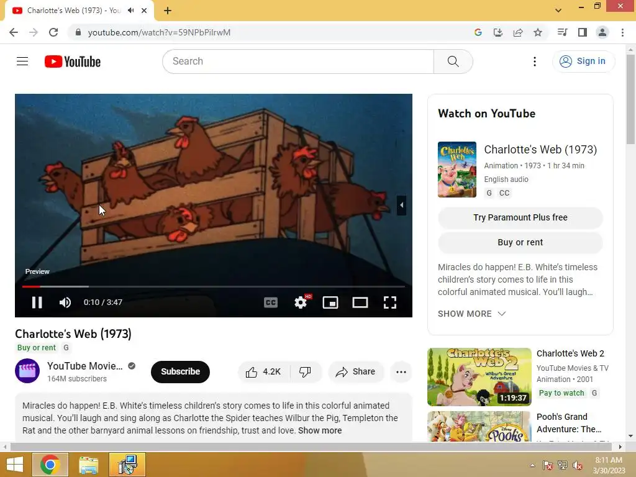Click the horizontal page scrollbar
636x477 pixels.
point(312,447)
